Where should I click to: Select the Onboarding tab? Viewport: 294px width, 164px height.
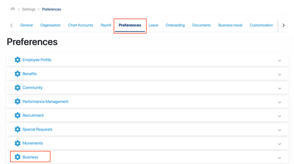coord(175,25)
